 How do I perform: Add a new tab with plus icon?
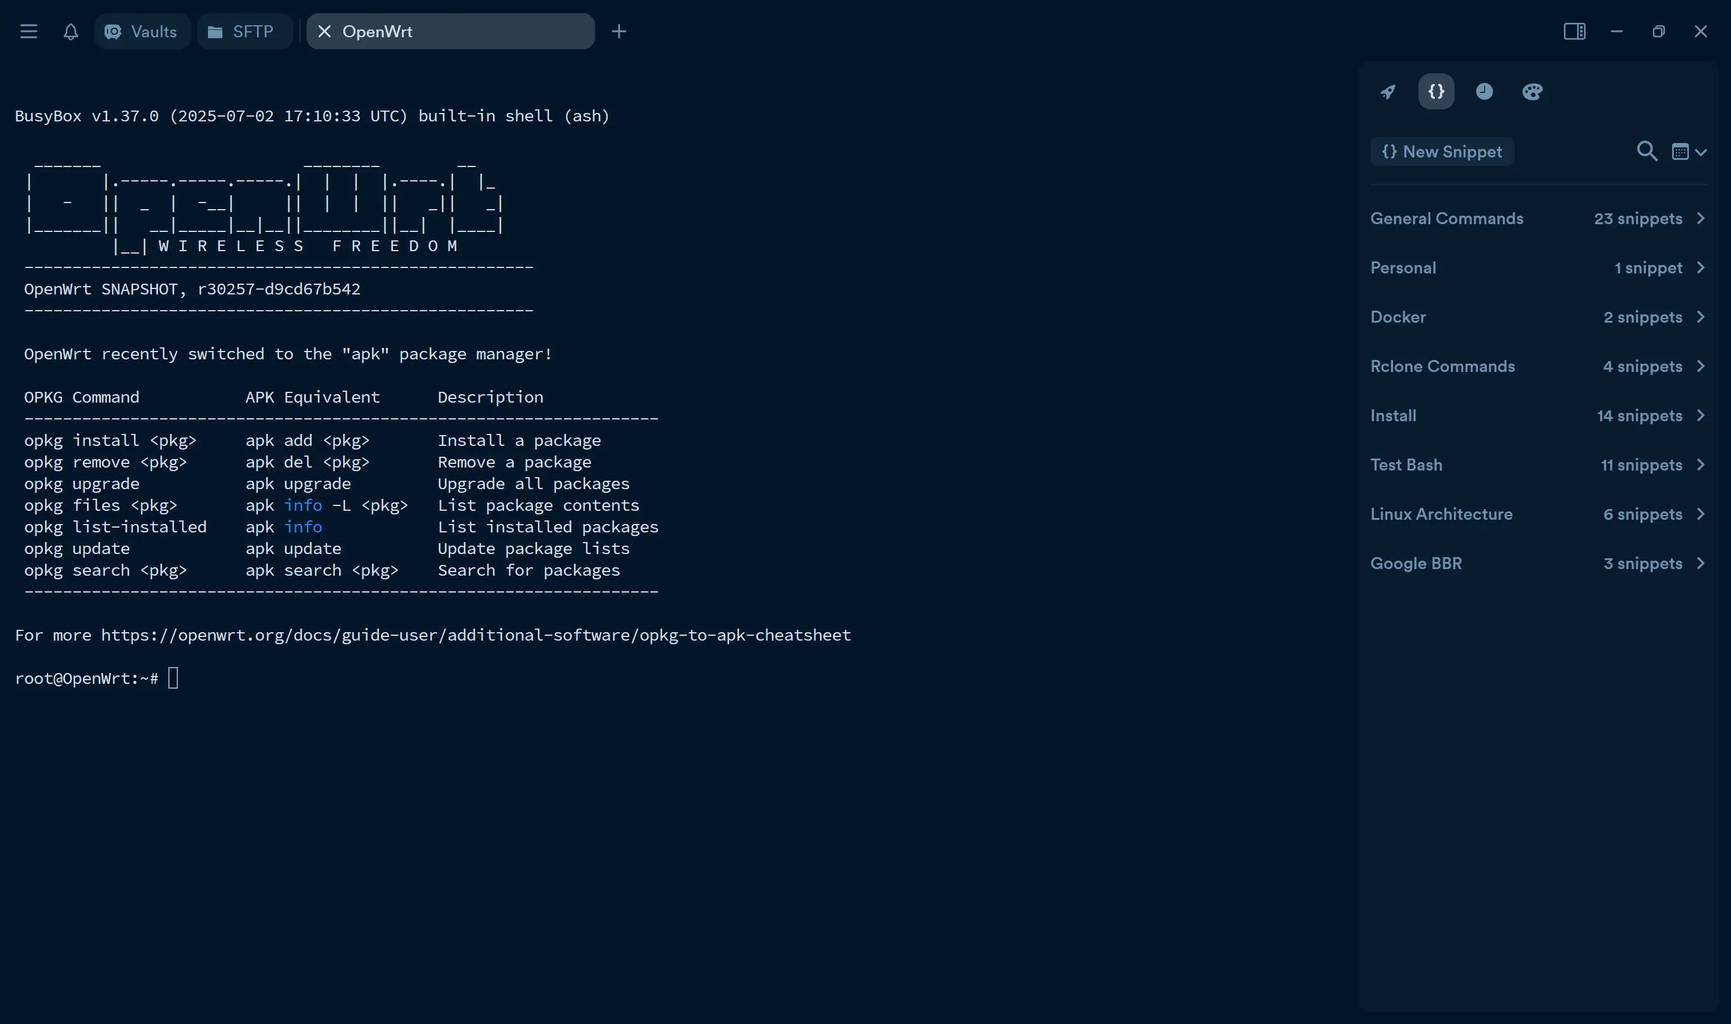pyautogui.click(x=619, y=31)
